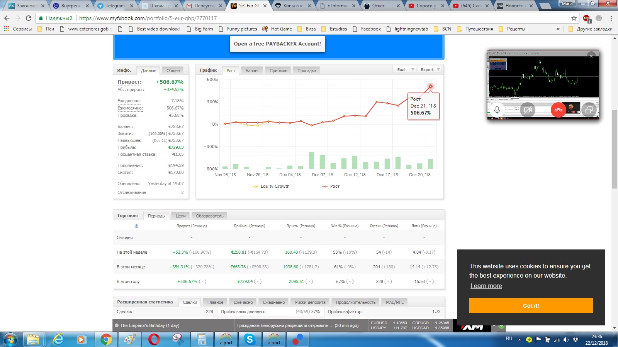Open the Chrome three-dot menu
Screen dimensions: 618x347
(x=611, y=18)
